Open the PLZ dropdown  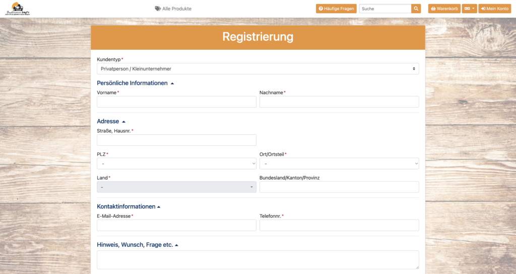point(176,163)
